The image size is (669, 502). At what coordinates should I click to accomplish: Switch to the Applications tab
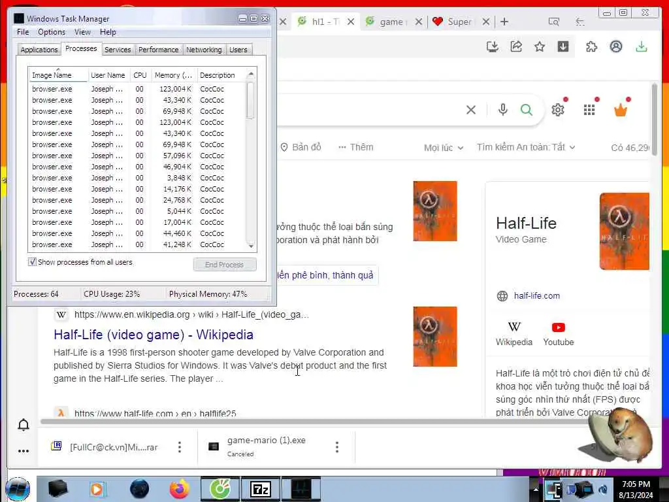[39, 50]
